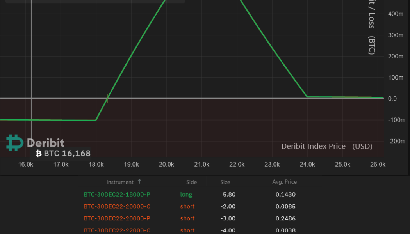Click the Deribit Index Price axis title
Screen dimensions: 410x234
pyautogui.click(x=326, y=147)
